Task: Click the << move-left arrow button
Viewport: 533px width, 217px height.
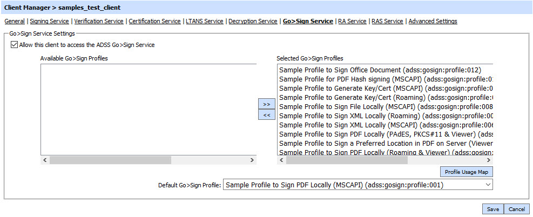Action: pos(266,115)
